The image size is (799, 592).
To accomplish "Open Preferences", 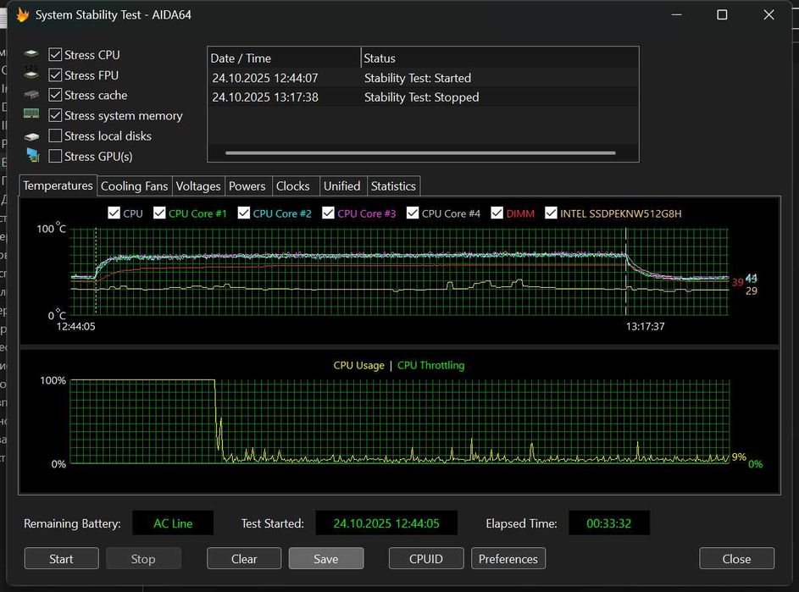I will (508, 559).
